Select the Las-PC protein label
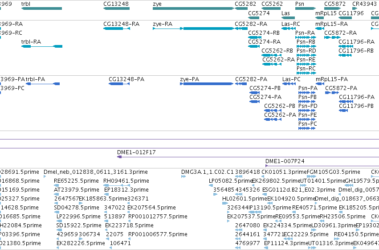379x250 pixels. [291, 79]
